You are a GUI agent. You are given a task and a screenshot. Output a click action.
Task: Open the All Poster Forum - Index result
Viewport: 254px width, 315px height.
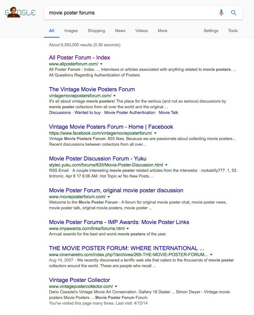(x=80, y=58)
